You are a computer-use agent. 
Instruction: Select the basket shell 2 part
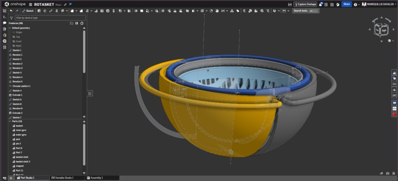[23, 161]
